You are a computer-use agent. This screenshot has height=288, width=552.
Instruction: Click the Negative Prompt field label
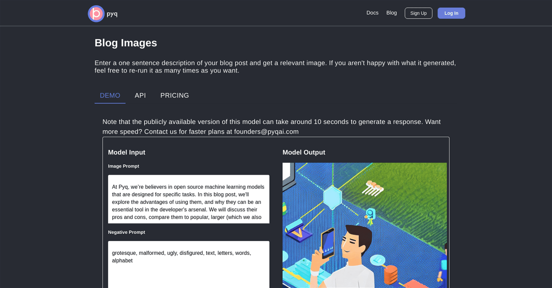pos(126,232)
